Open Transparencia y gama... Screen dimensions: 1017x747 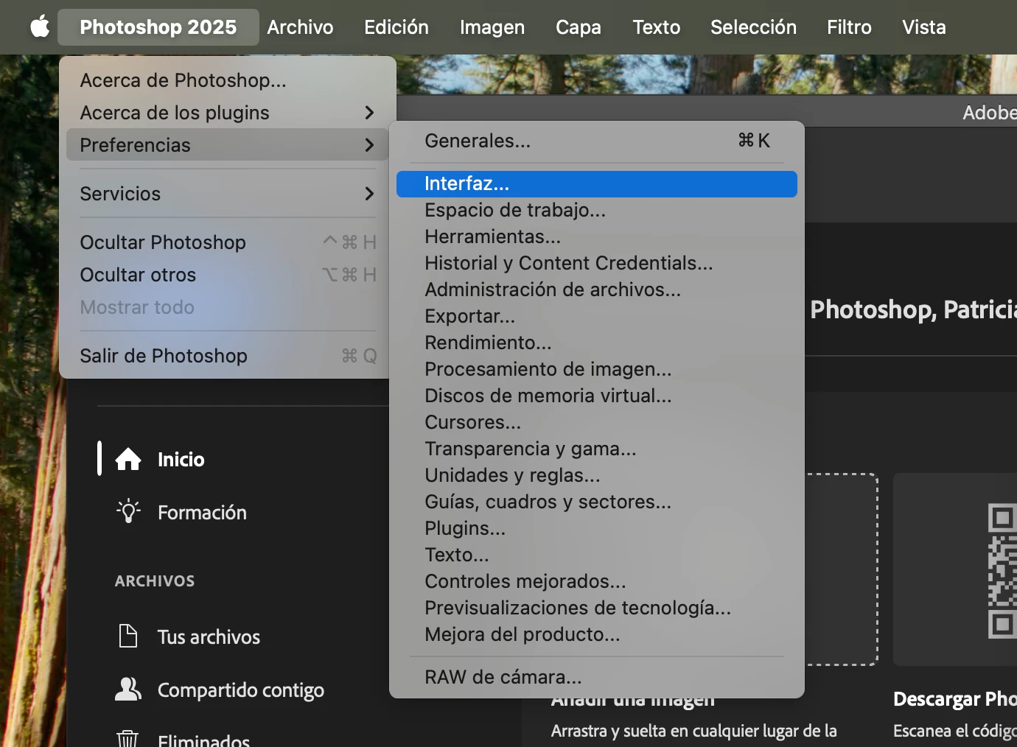pos(597,449)
